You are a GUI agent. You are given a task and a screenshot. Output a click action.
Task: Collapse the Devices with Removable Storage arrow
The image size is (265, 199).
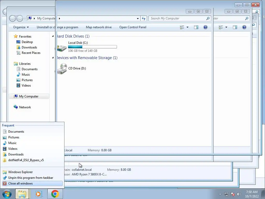coord(53,58)
